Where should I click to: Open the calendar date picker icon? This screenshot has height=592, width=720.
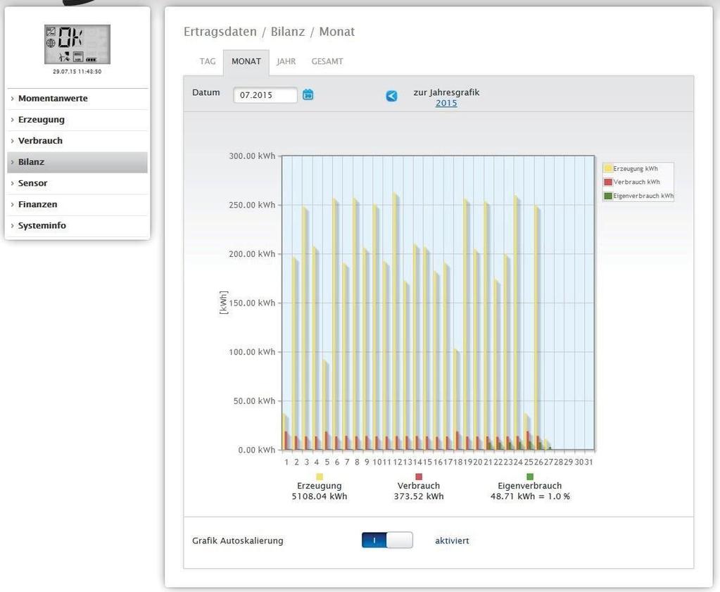coord(308,94)
